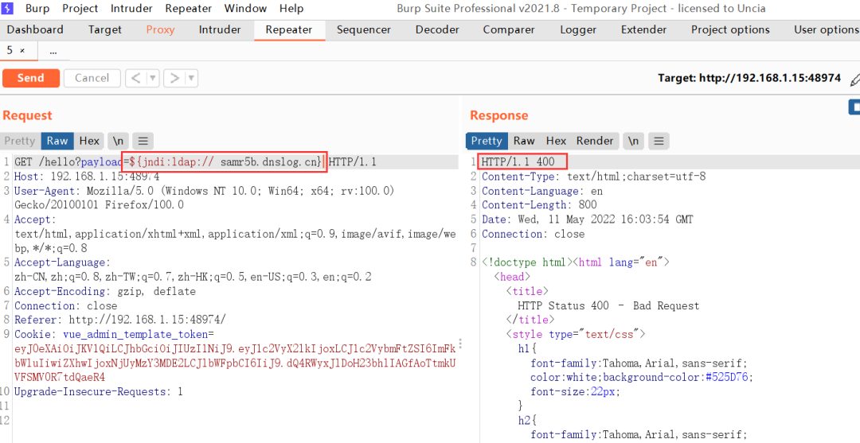
Task: Go back to previous request arrow
Action: click(135, 78)
